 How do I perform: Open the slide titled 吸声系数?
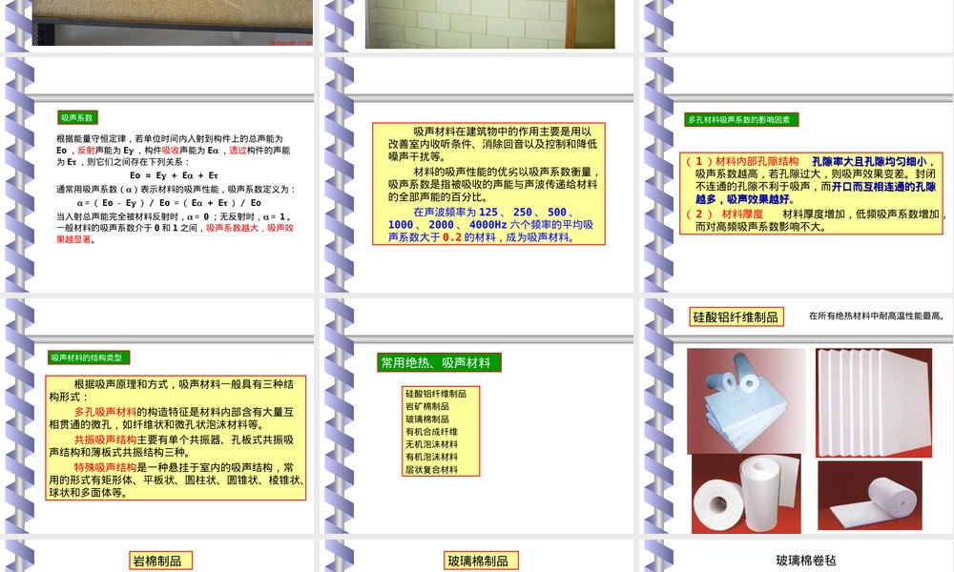[x=159, y=175]
